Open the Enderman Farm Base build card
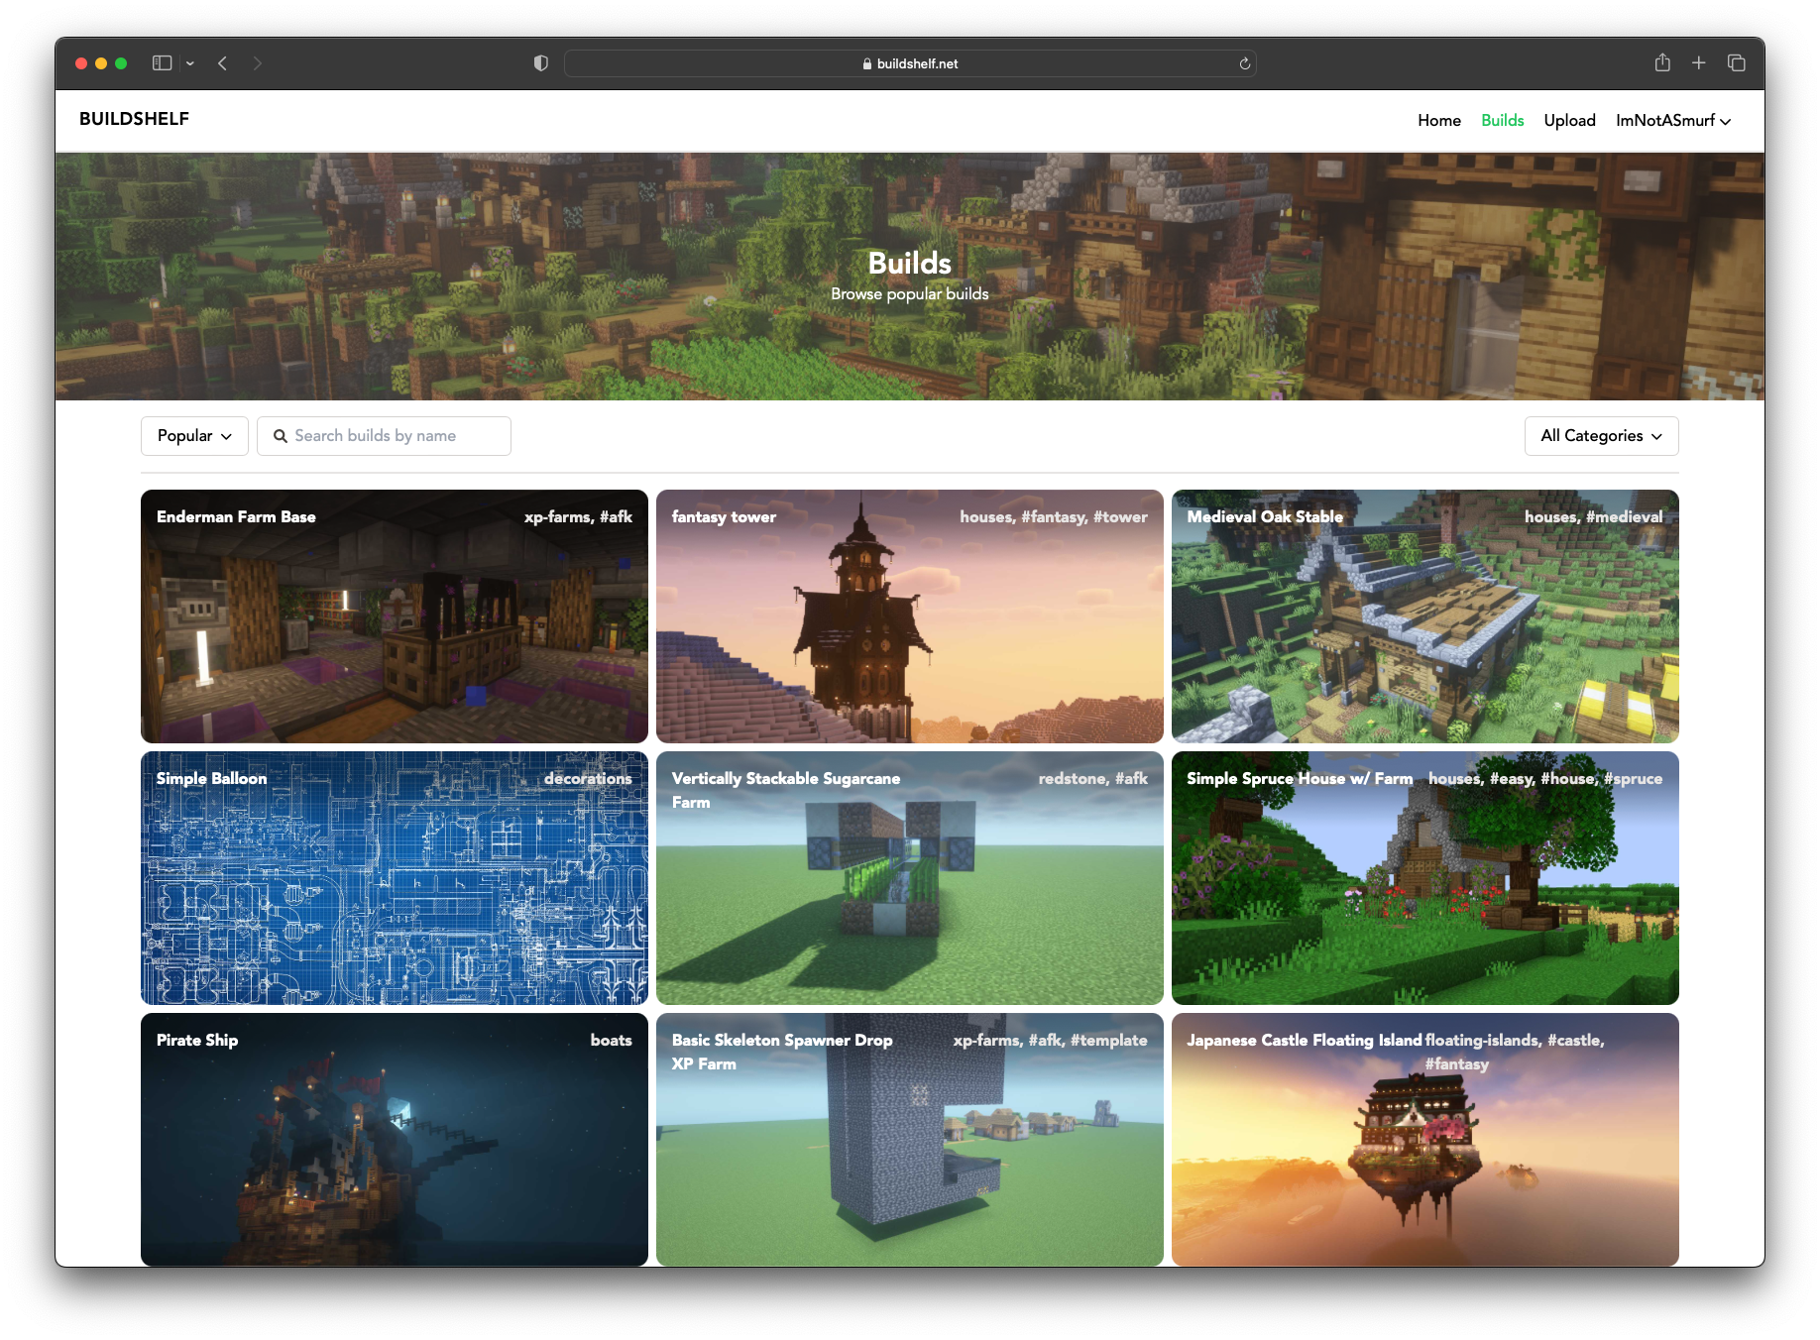Image resolution: width=1820 pixels, height=1340 pixels. pyautogui.click(x=395, y=616)
